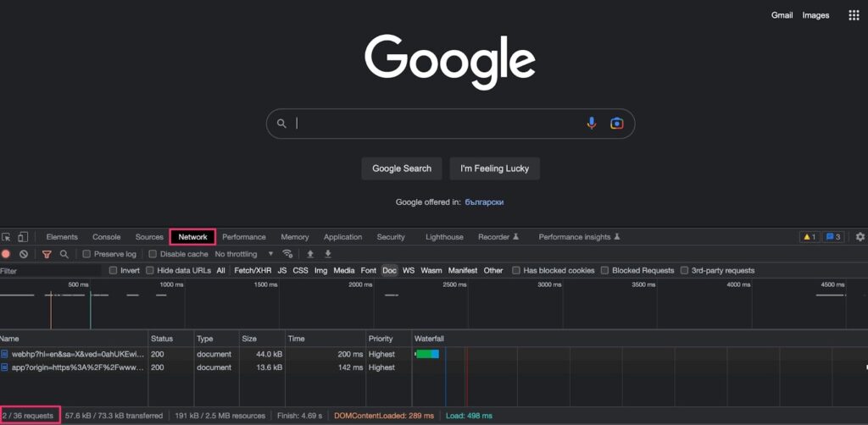This screenshot has width=868, height=425.
Task: Filter requests by Manifest
Action: (463, 270)
